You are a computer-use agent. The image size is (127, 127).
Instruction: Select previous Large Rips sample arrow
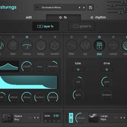121,118
